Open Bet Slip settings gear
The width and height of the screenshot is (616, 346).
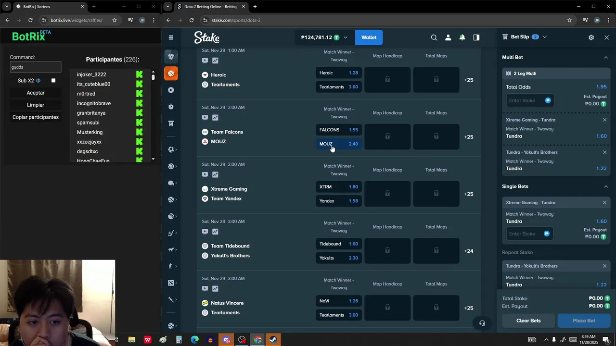tap(591, 37)
